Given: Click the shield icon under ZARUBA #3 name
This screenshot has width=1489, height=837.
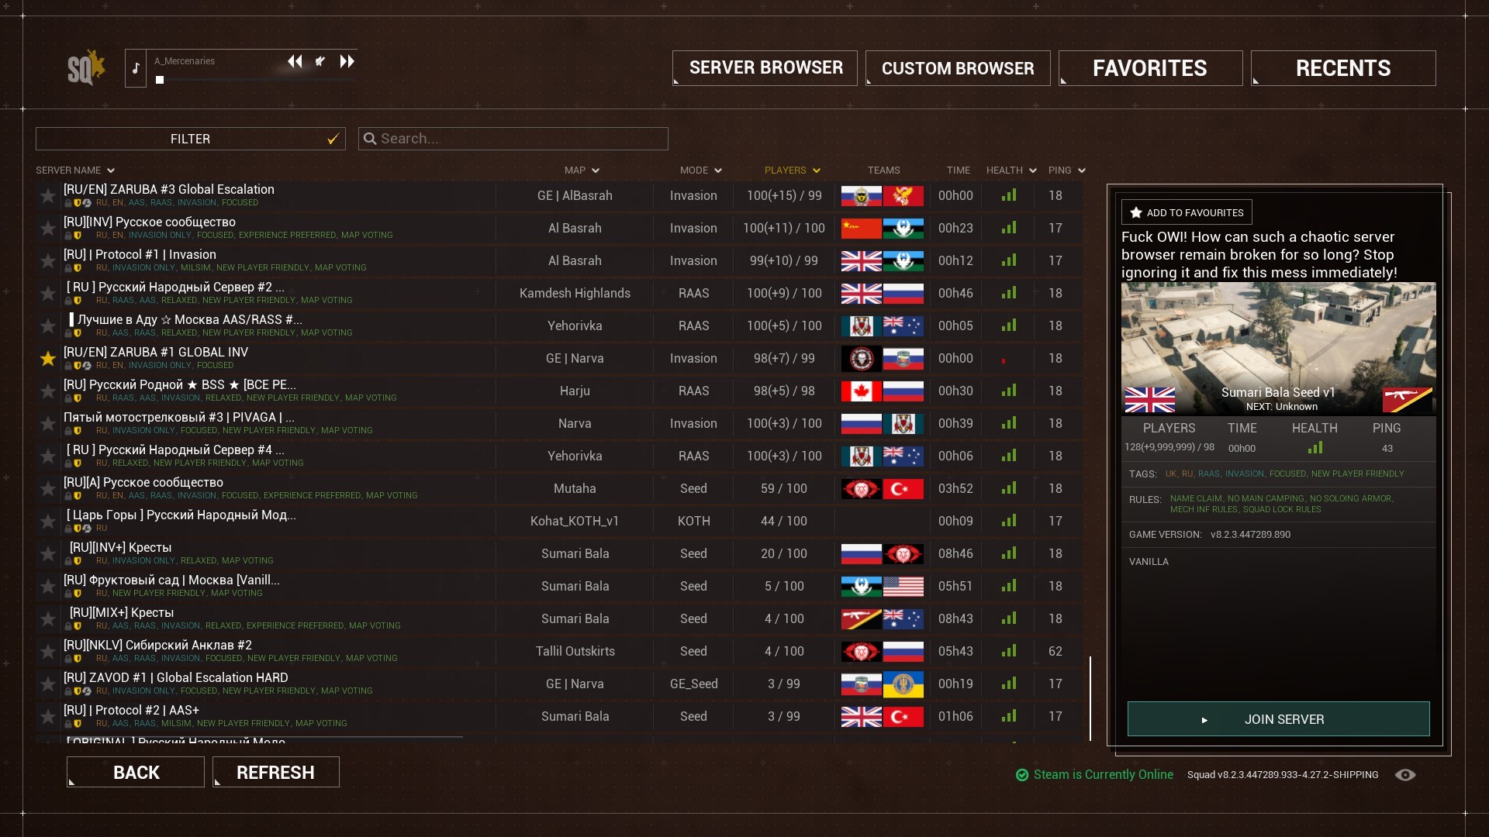Looking at the screenshot, I should click(x=78, y=203).
